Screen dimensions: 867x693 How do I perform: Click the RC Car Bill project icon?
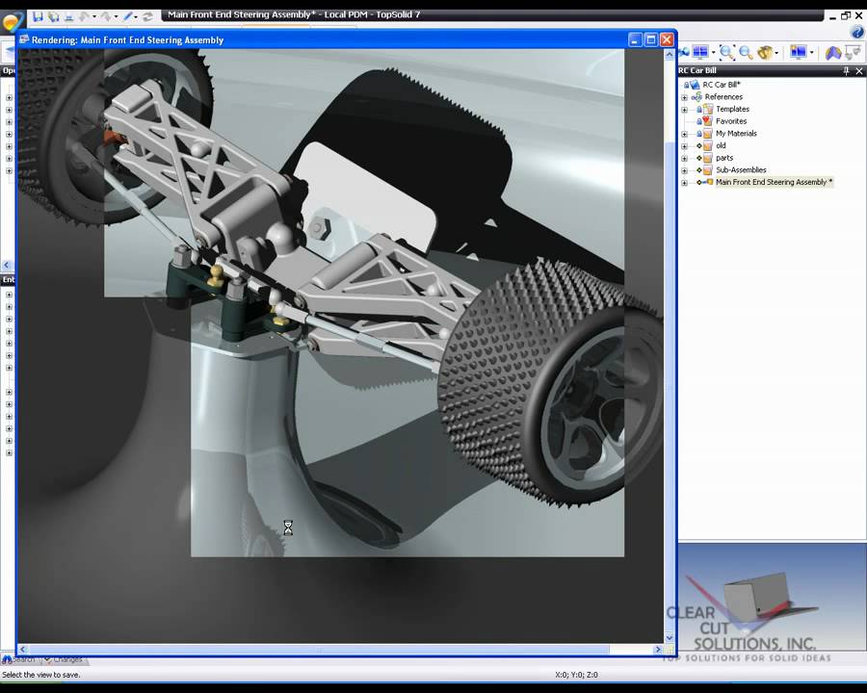[x=694, y=85]
